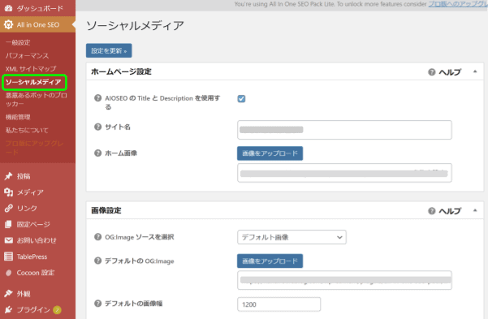Screen dimensions: 488x319
Task: Open the OG:Image source dropdown
Action: click(292, 237)
